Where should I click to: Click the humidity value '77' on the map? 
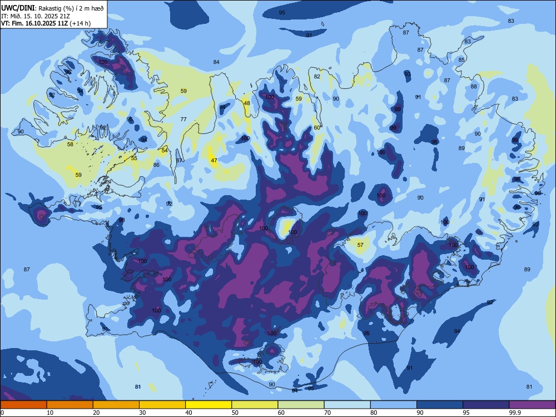(x=183, y=119)
